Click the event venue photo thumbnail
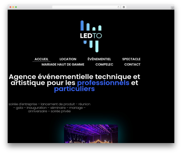This screenshot has width=182, height=154. [91, 134]
